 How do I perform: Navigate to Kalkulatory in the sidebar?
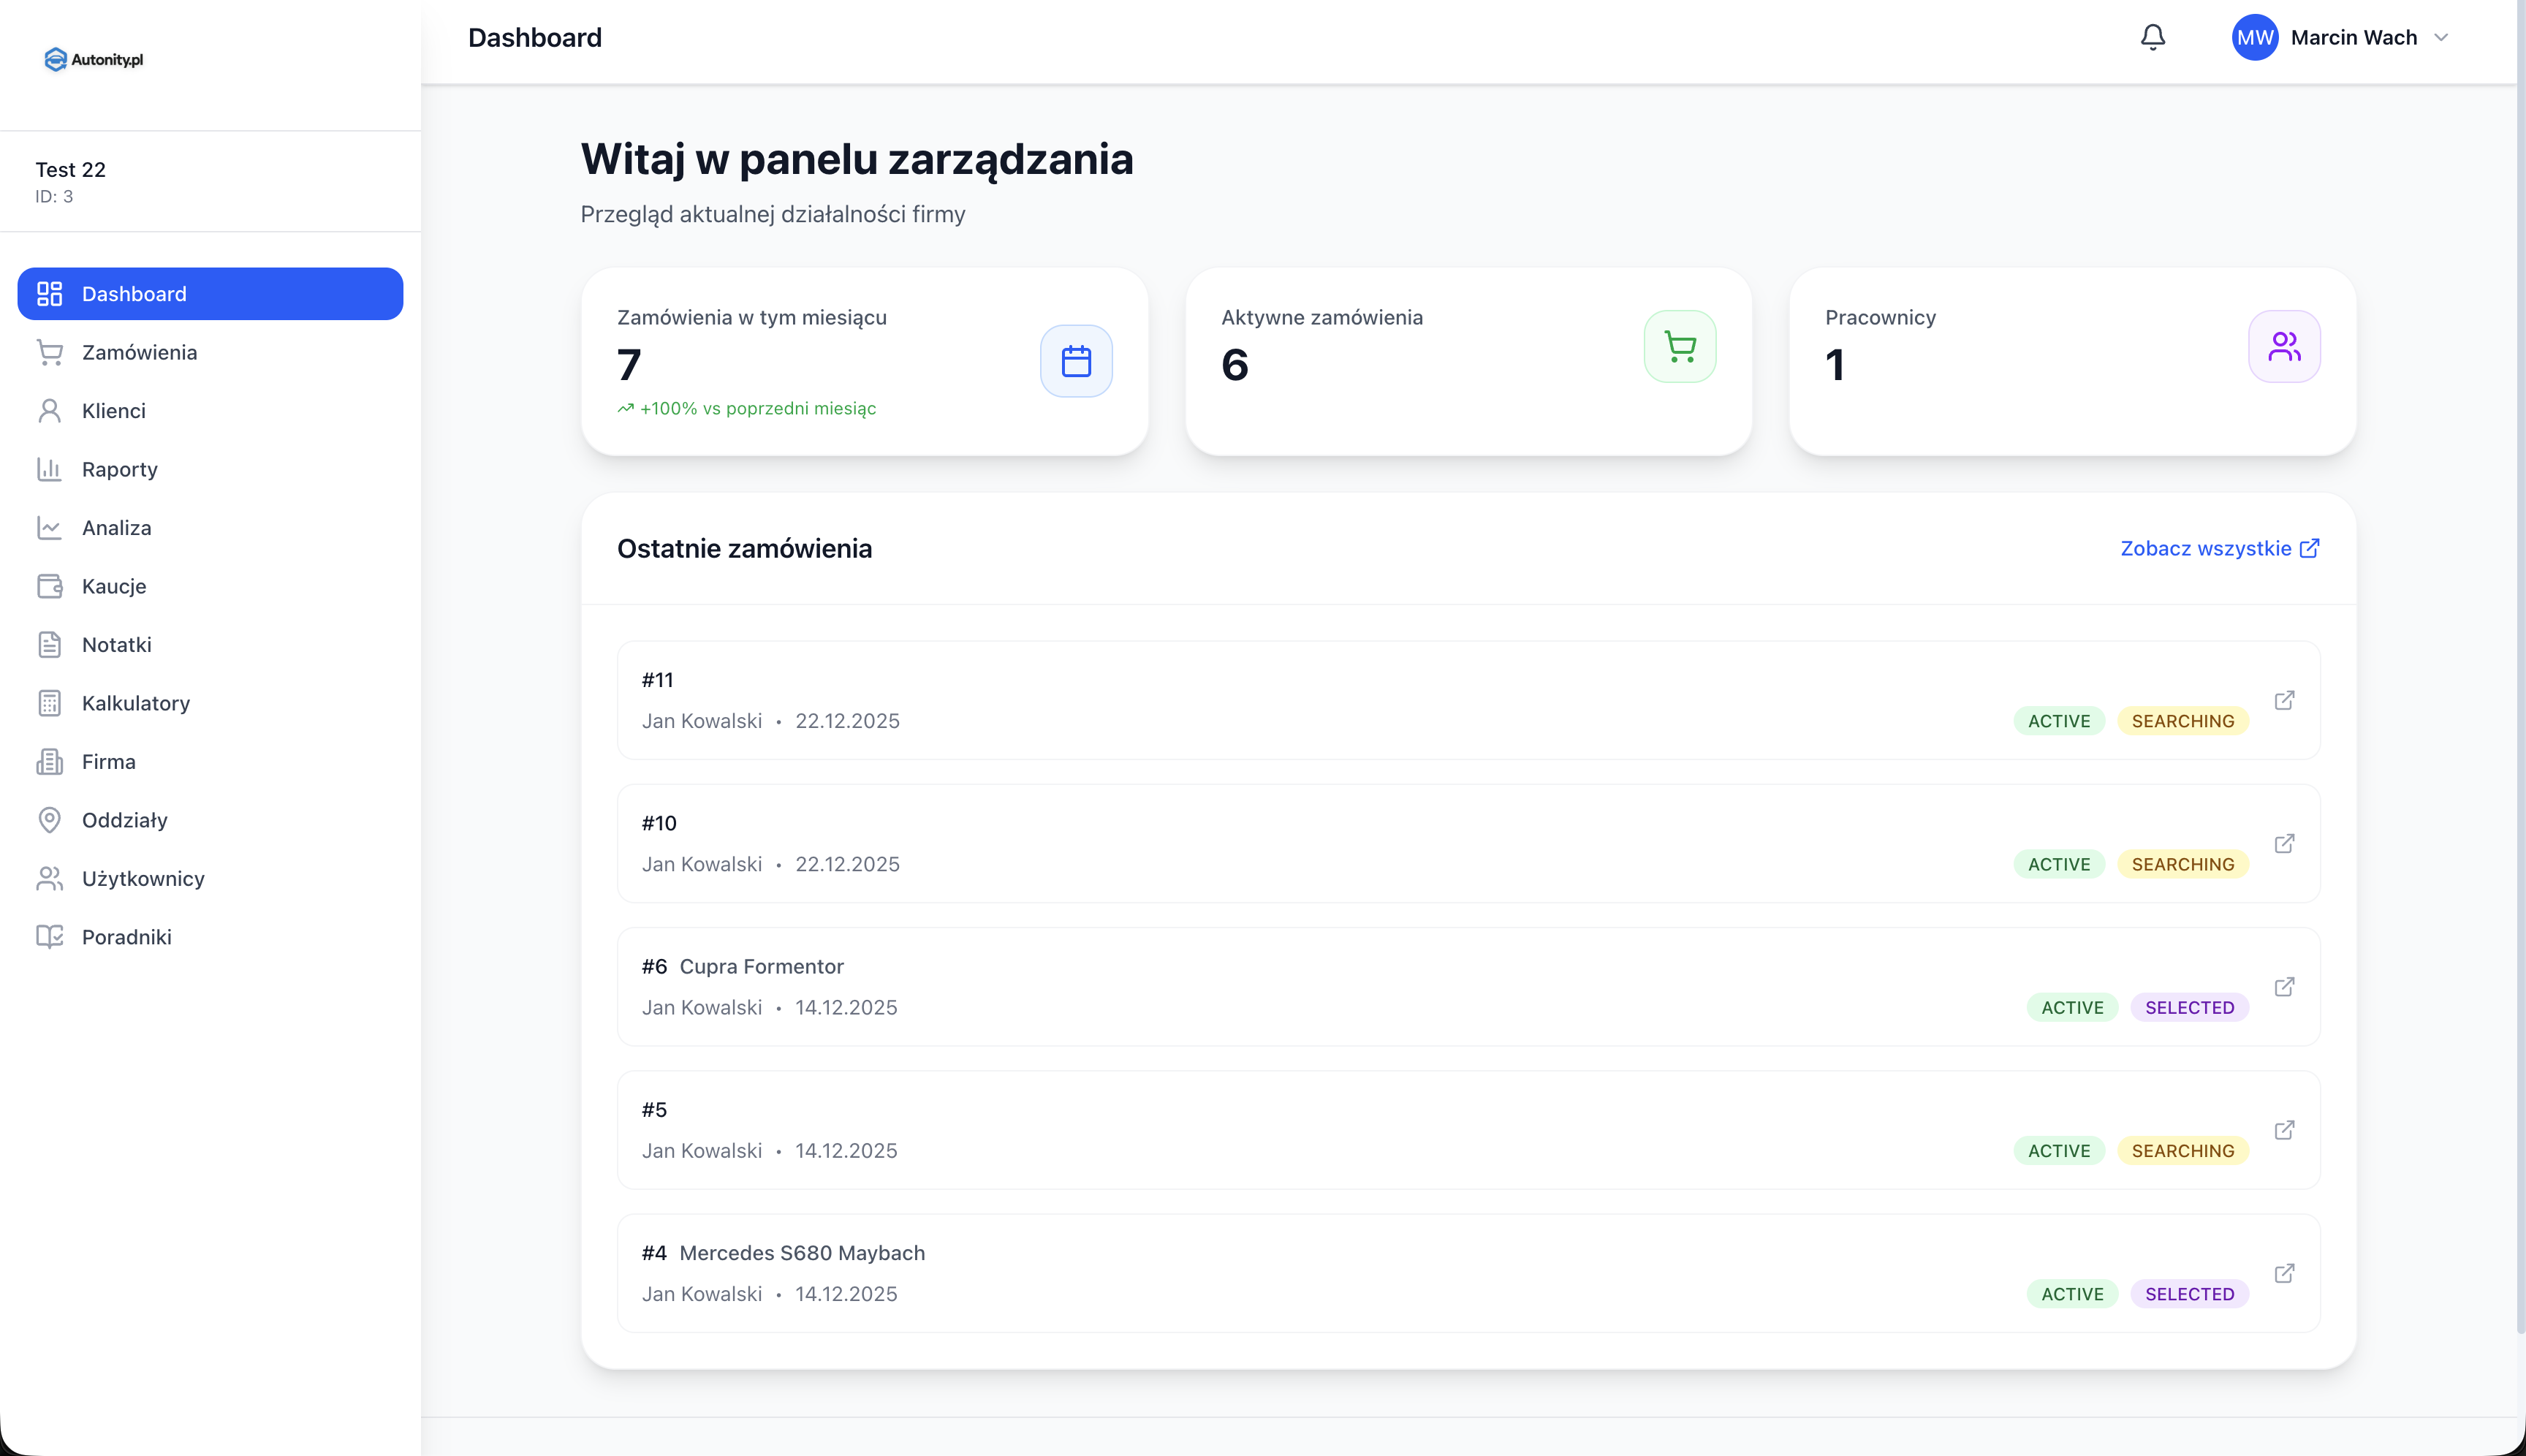(x=135, y=703)
